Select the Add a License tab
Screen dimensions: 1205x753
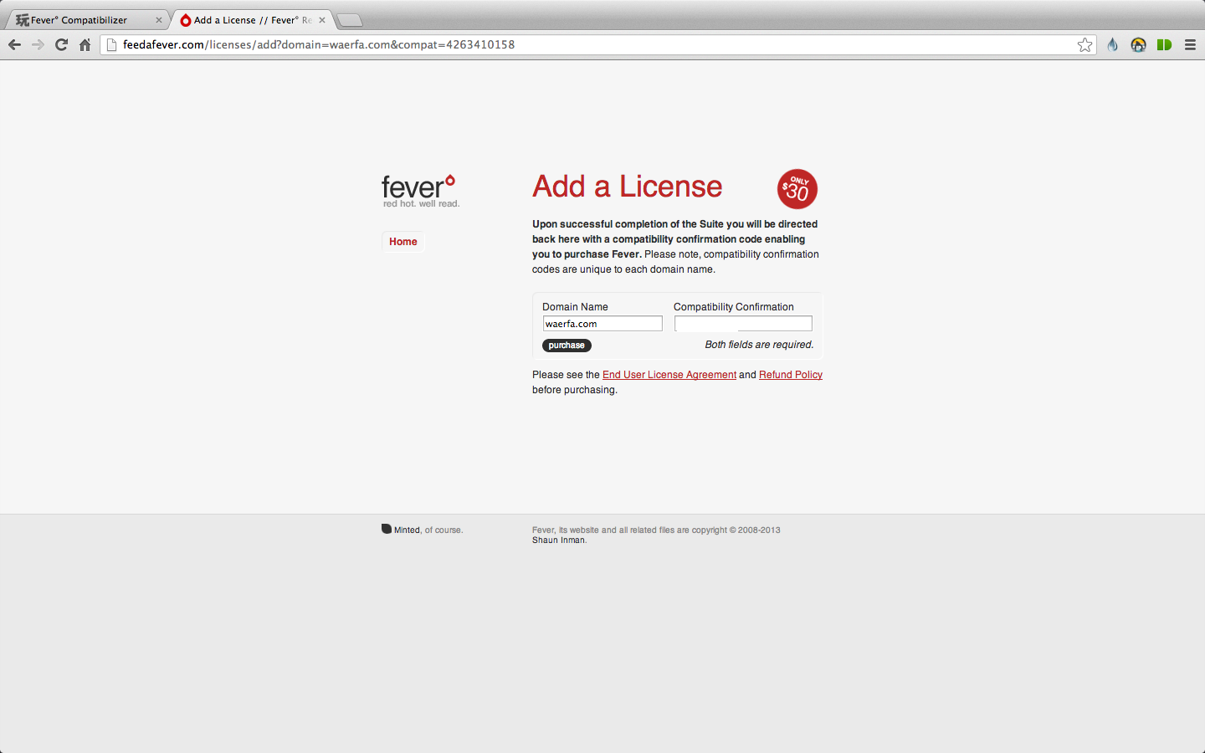click(251, 20)
